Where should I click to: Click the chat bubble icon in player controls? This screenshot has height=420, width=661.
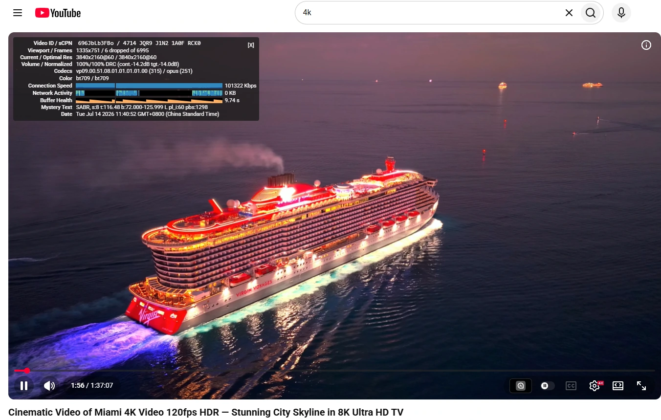pos(521,386)
